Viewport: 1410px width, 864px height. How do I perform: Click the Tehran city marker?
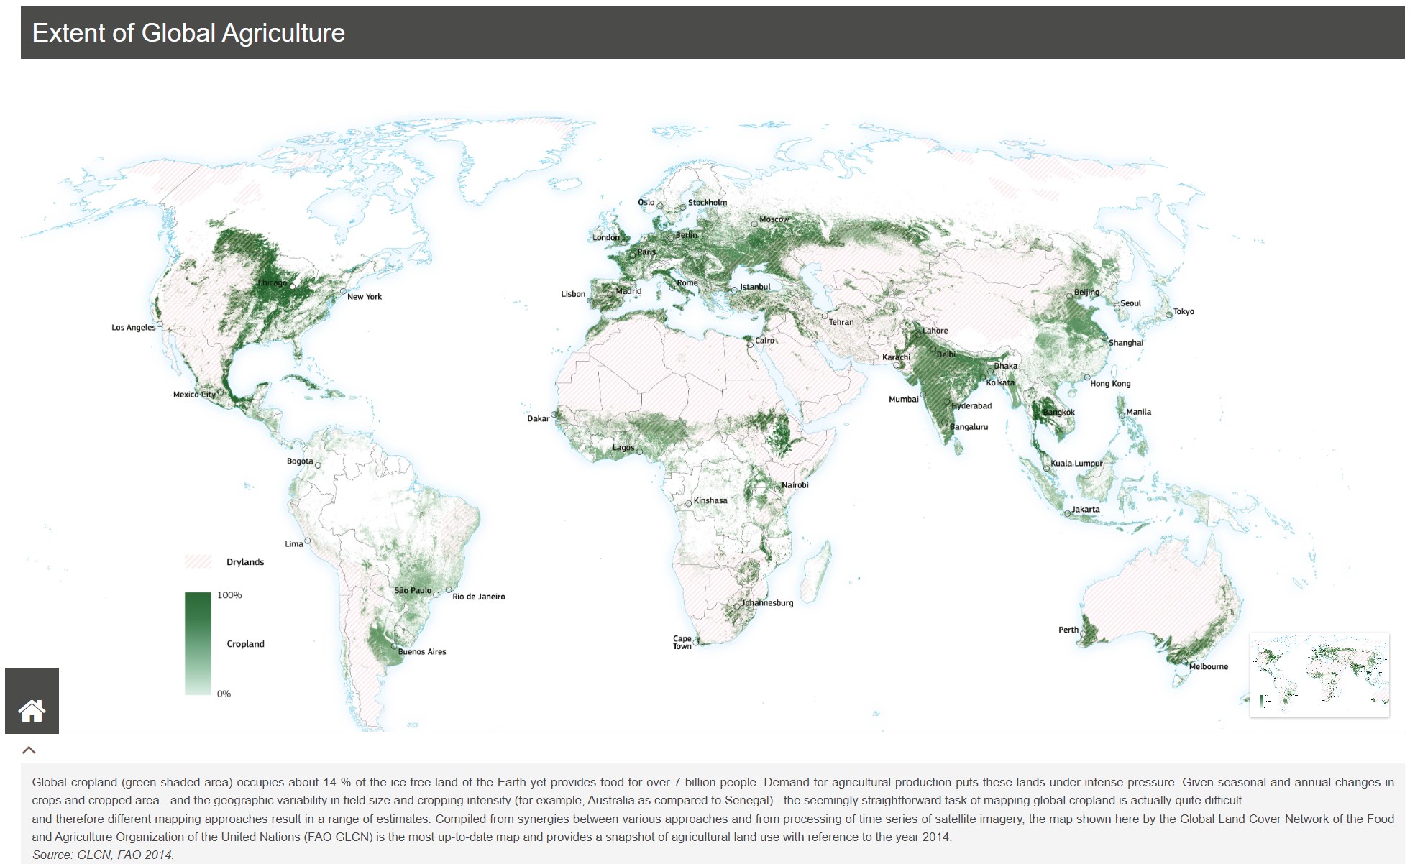825,316
